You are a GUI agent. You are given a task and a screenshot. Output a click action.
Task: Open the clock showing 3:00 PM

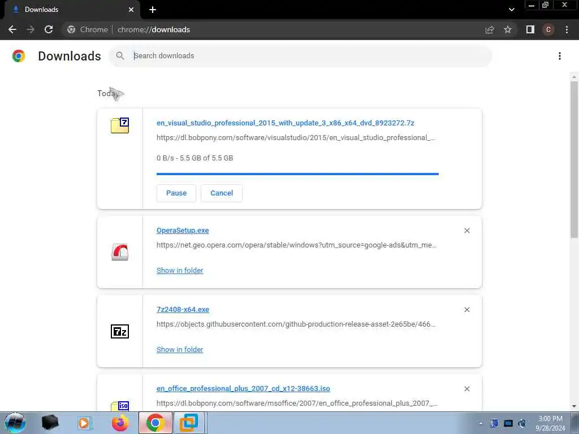pos(550,423)
